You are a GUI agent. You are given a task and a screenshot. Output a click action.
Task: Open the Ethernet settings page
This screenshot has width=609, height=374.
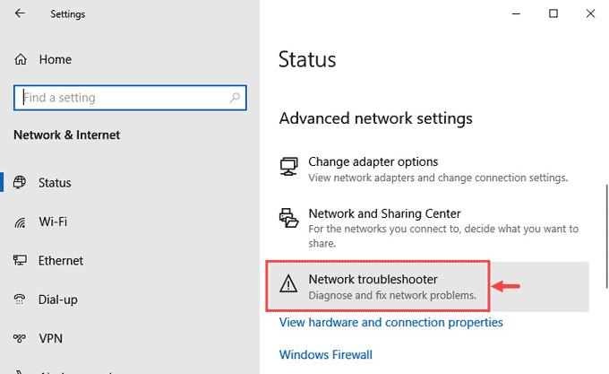61,260
